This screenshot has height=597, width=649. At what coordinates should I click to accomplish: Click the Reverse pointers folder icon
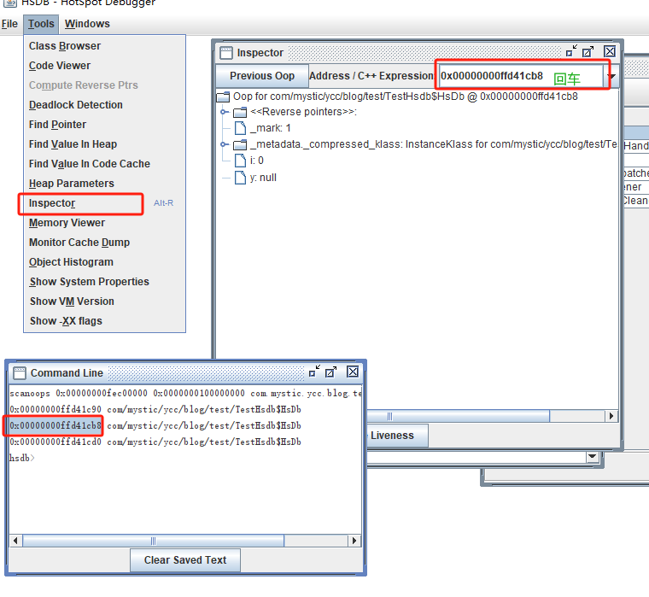click(240, 112)
